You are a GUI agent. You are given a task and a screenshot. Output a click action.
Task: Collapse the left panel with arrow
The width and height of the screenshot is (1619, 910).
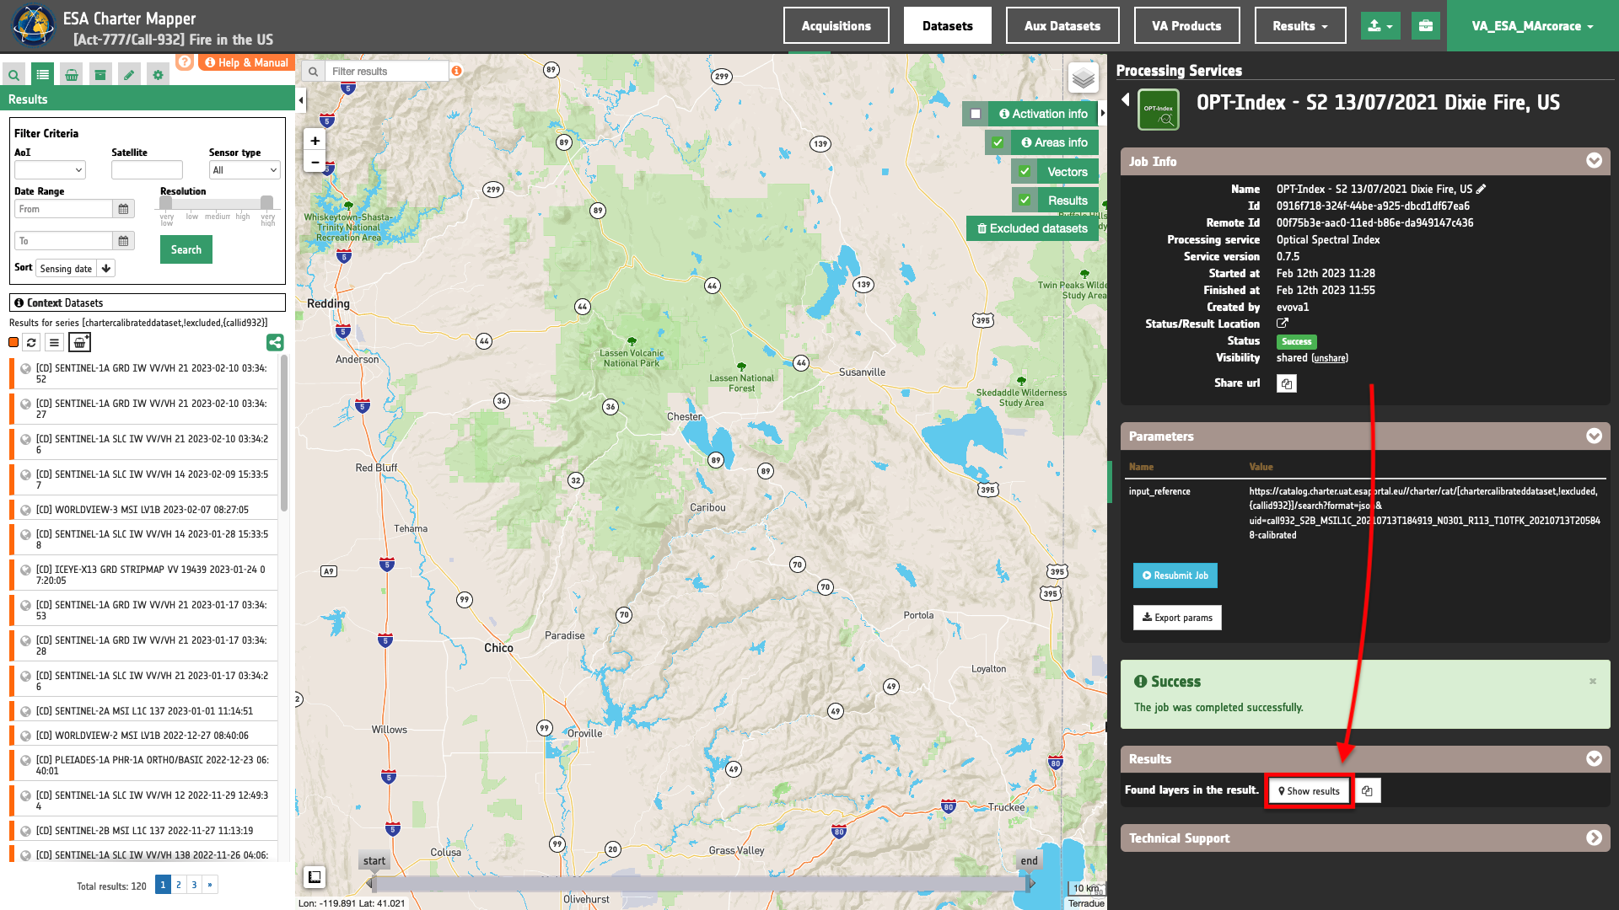click(301, 100)
